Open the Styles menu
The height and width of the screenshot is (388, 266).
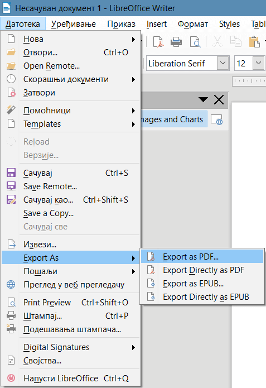[229, 24]
